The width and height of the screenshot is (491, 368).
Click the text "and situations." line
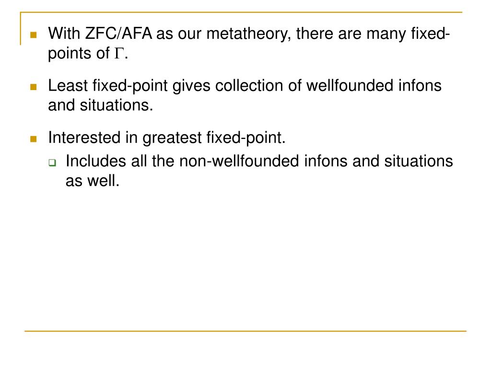click(x=101, y=105)
